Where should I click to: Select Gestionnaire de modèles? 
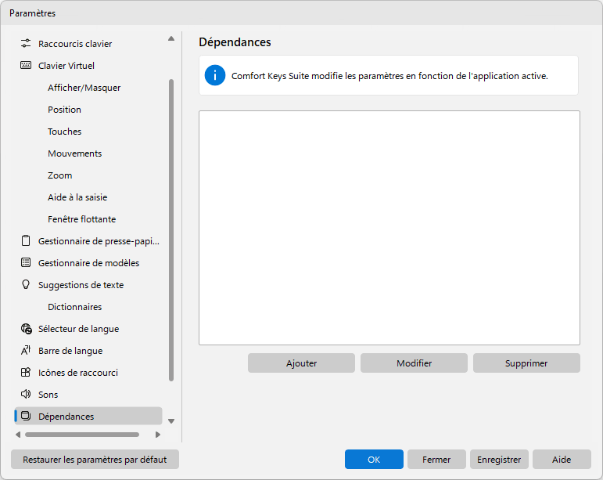pos(88,263)
